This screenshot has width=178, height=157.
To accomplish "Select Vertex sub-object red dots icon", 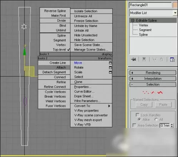I will point(145,92).
